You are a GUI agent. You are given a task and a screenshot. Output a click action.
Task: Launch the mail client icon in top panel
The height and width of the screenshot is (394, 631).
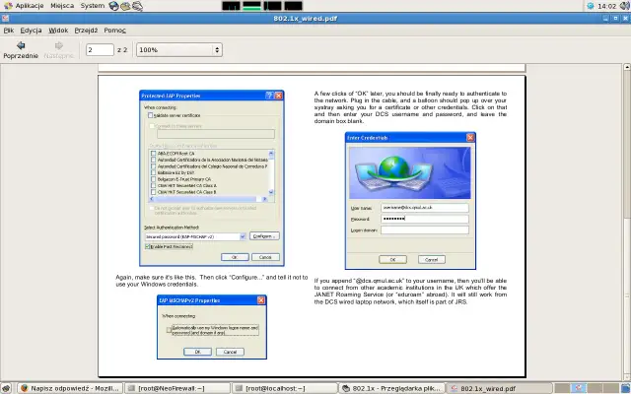pyautogui.click(x=125, y=6)
